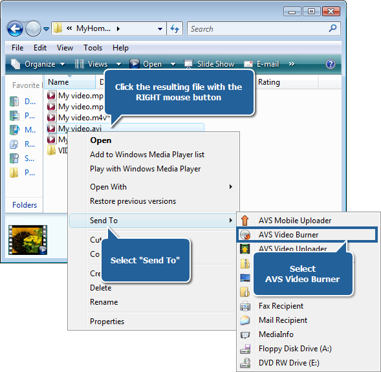Sort by the Name column header
This screenshot has width=381, height=372.
[70, 82]
